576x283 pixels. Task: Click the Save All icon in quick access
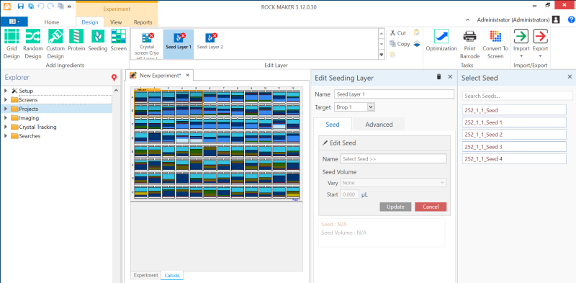click(31, 6)
